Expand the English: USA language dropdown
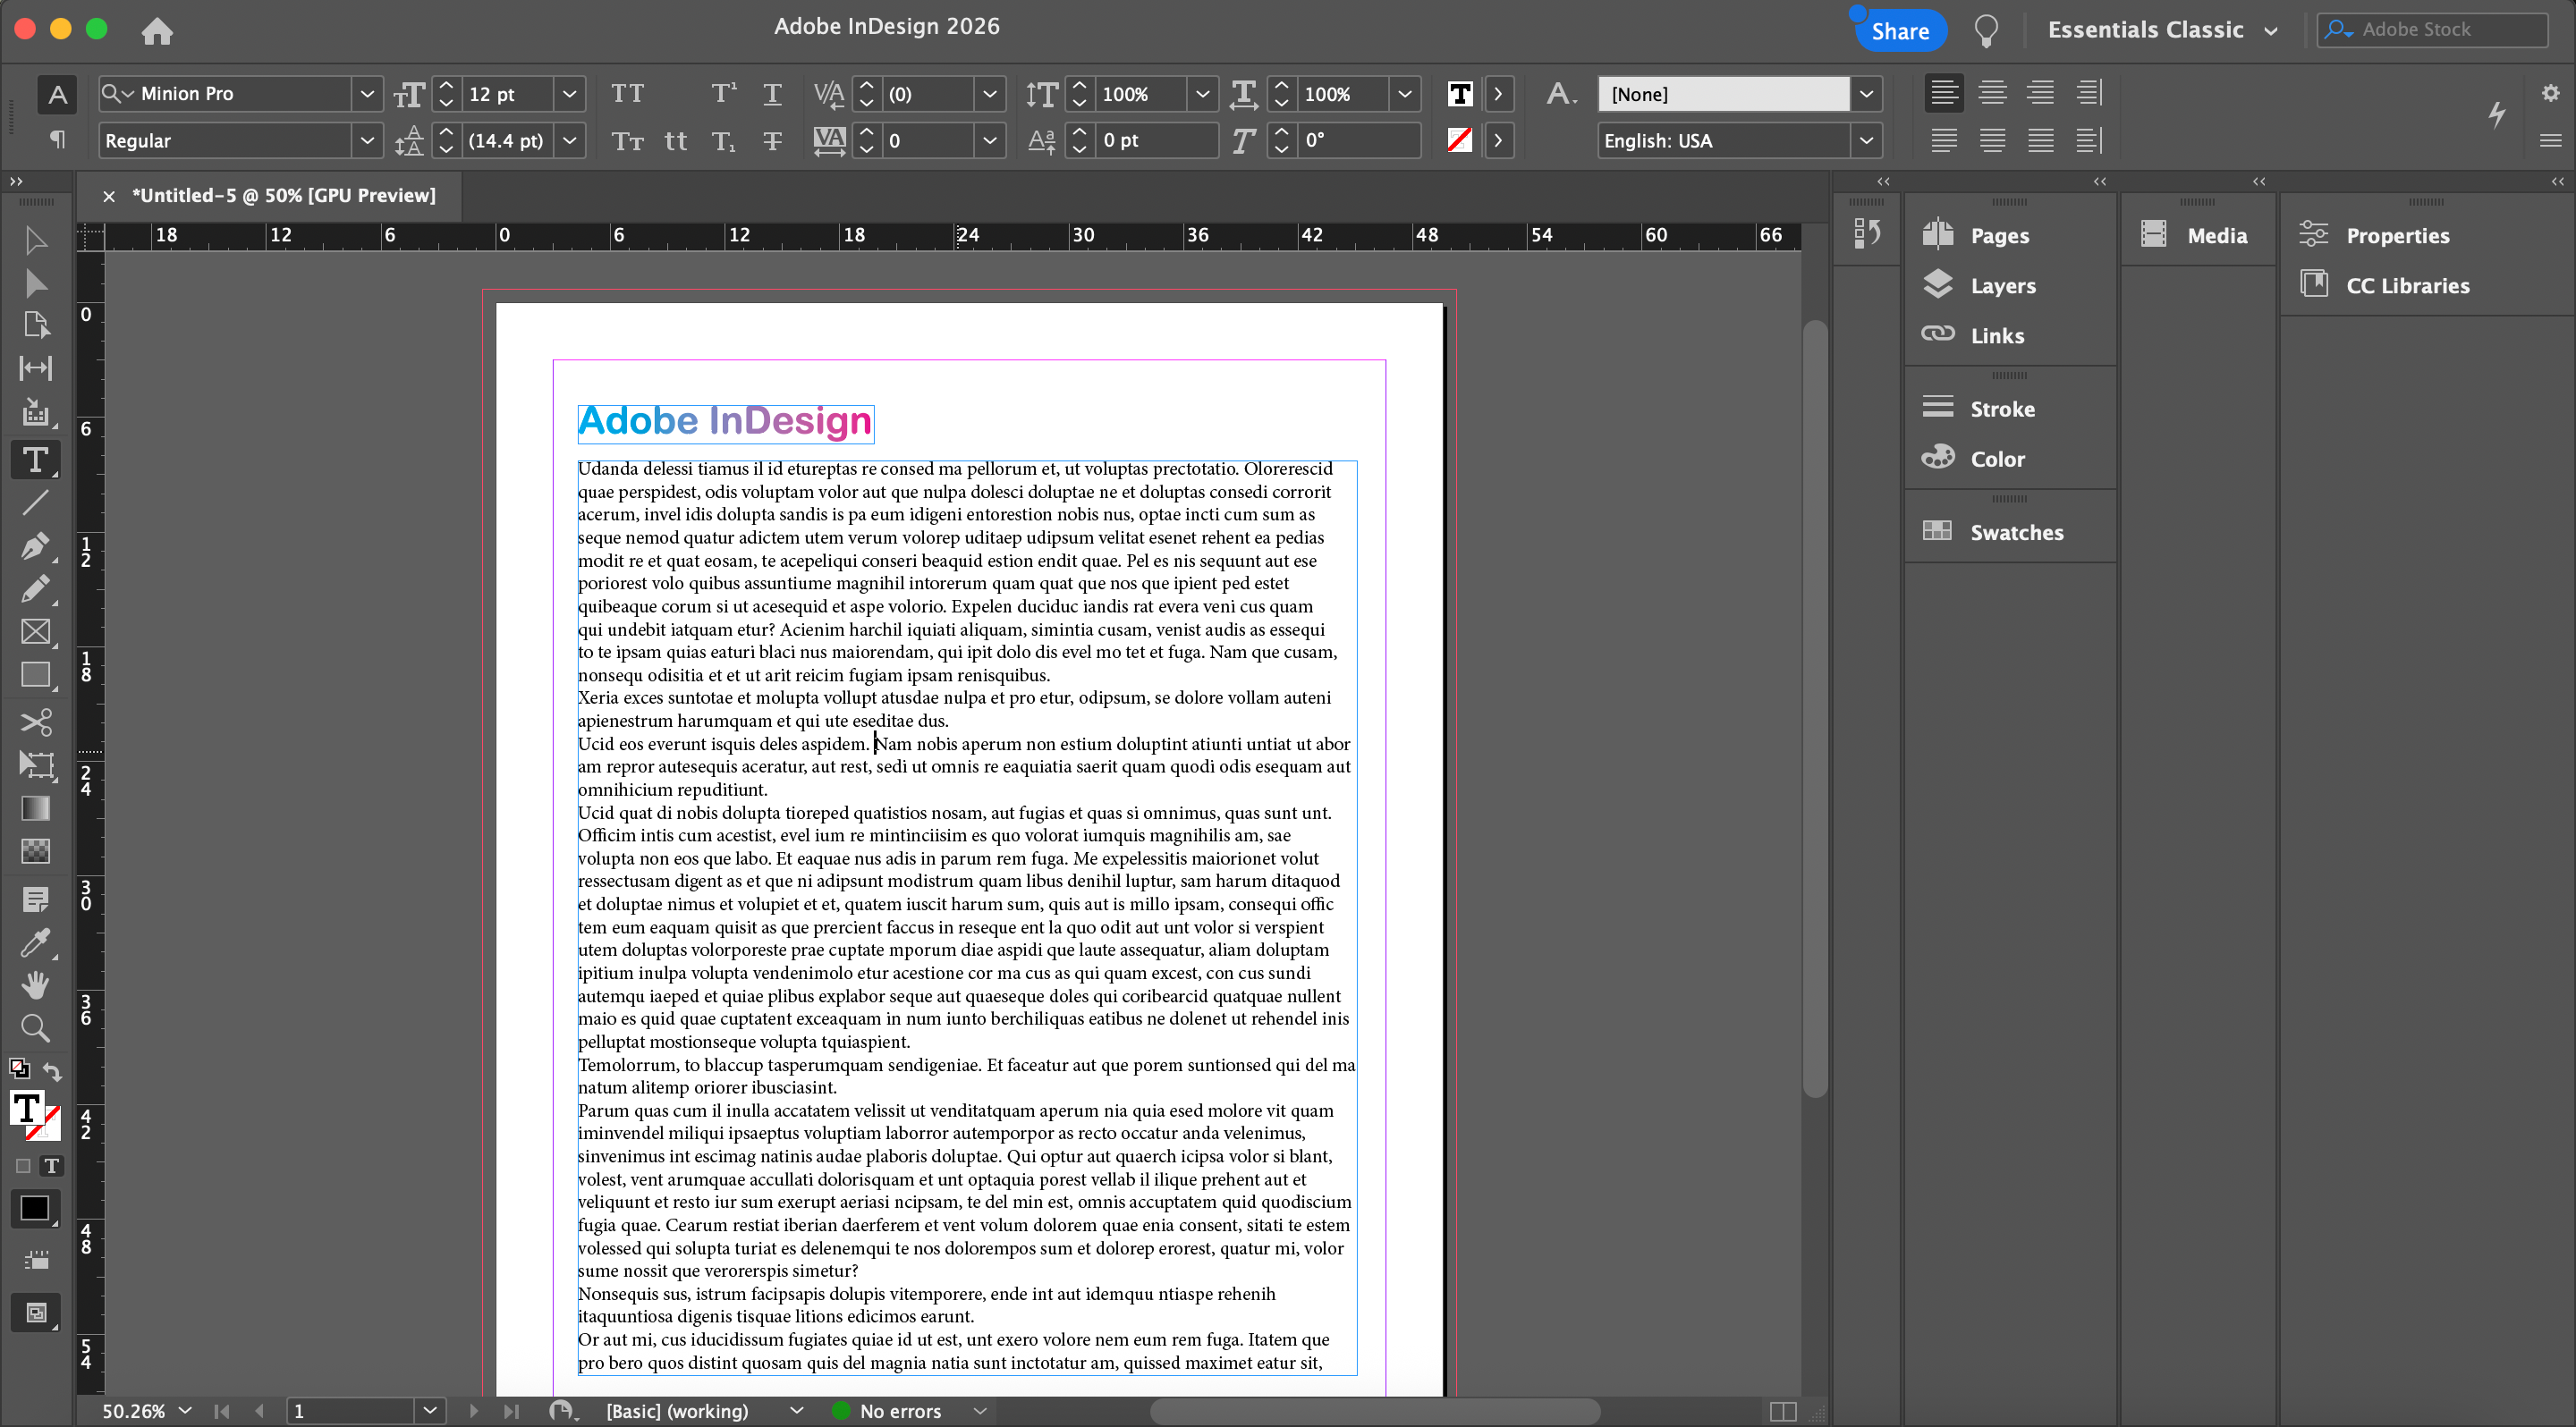 [1865, 141]
